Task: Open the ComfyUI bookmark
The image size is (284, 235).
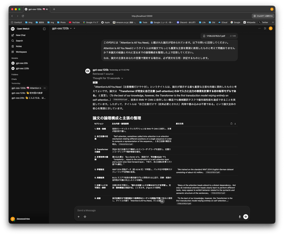Action: click(16, 23)
